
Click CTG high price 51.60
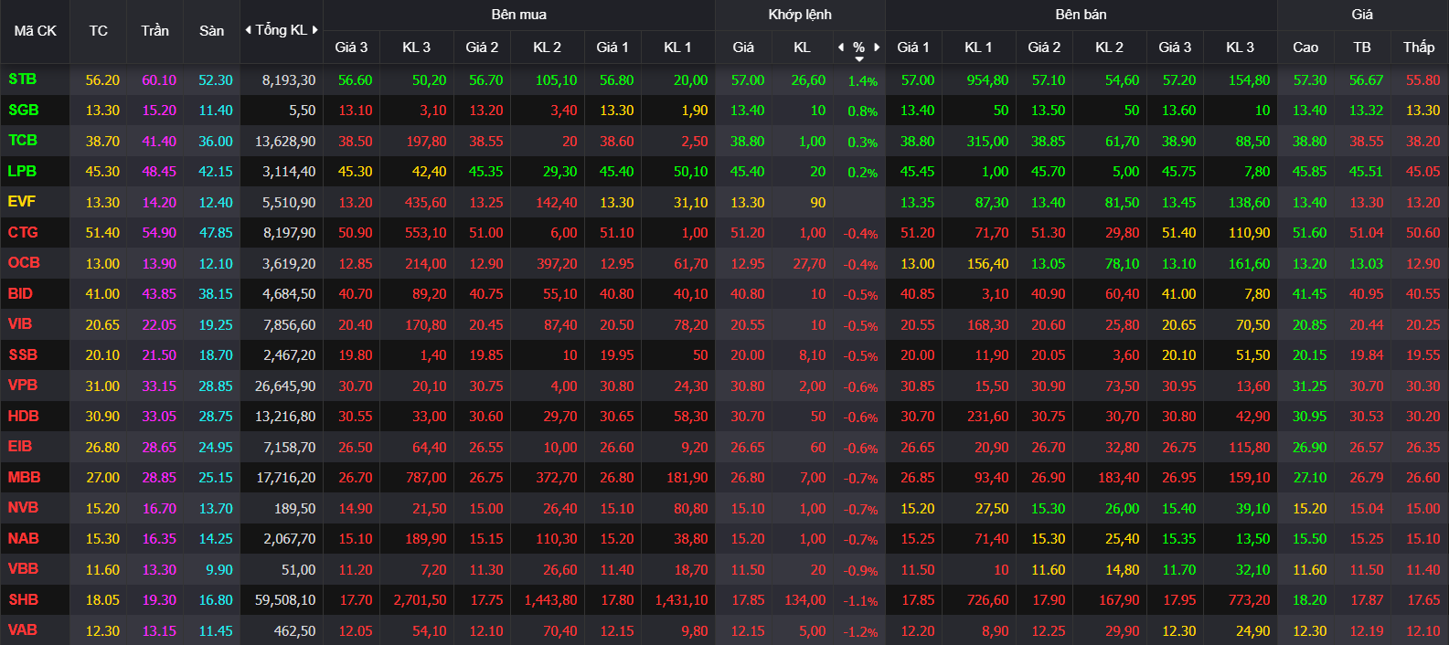click(1309, 233)
